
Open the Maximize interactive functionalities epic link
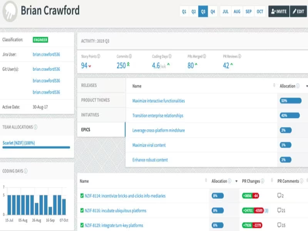pos(159,101)
